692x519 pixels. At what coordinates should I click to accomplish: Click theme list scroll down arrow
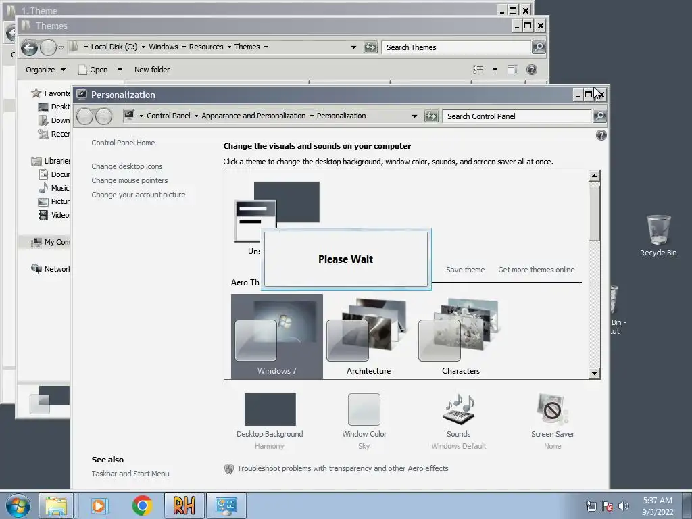point(594,374)
